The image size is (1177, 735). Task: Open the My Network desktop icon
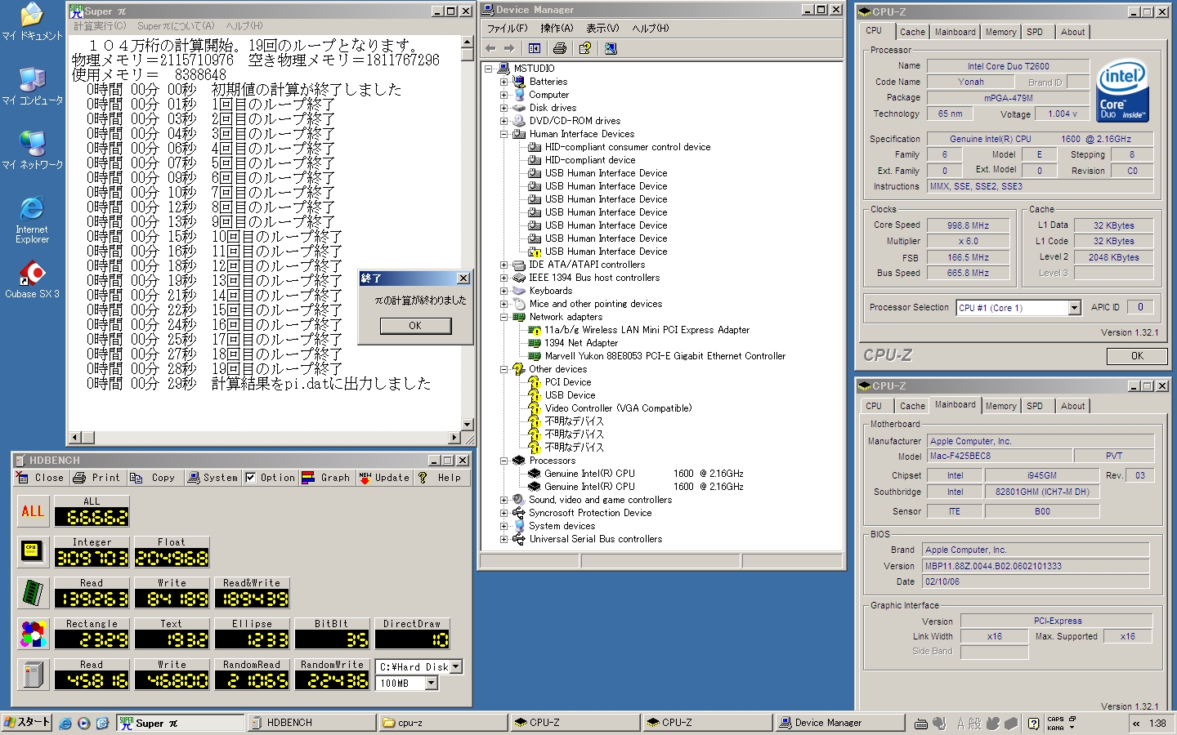coord(32,150)
